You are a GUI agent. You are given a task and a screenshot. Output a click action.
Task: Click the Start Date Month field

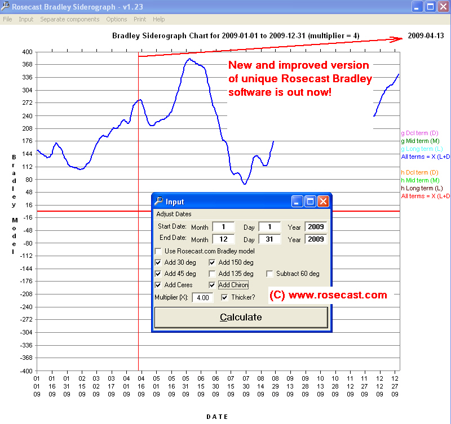tap(223, 227)
